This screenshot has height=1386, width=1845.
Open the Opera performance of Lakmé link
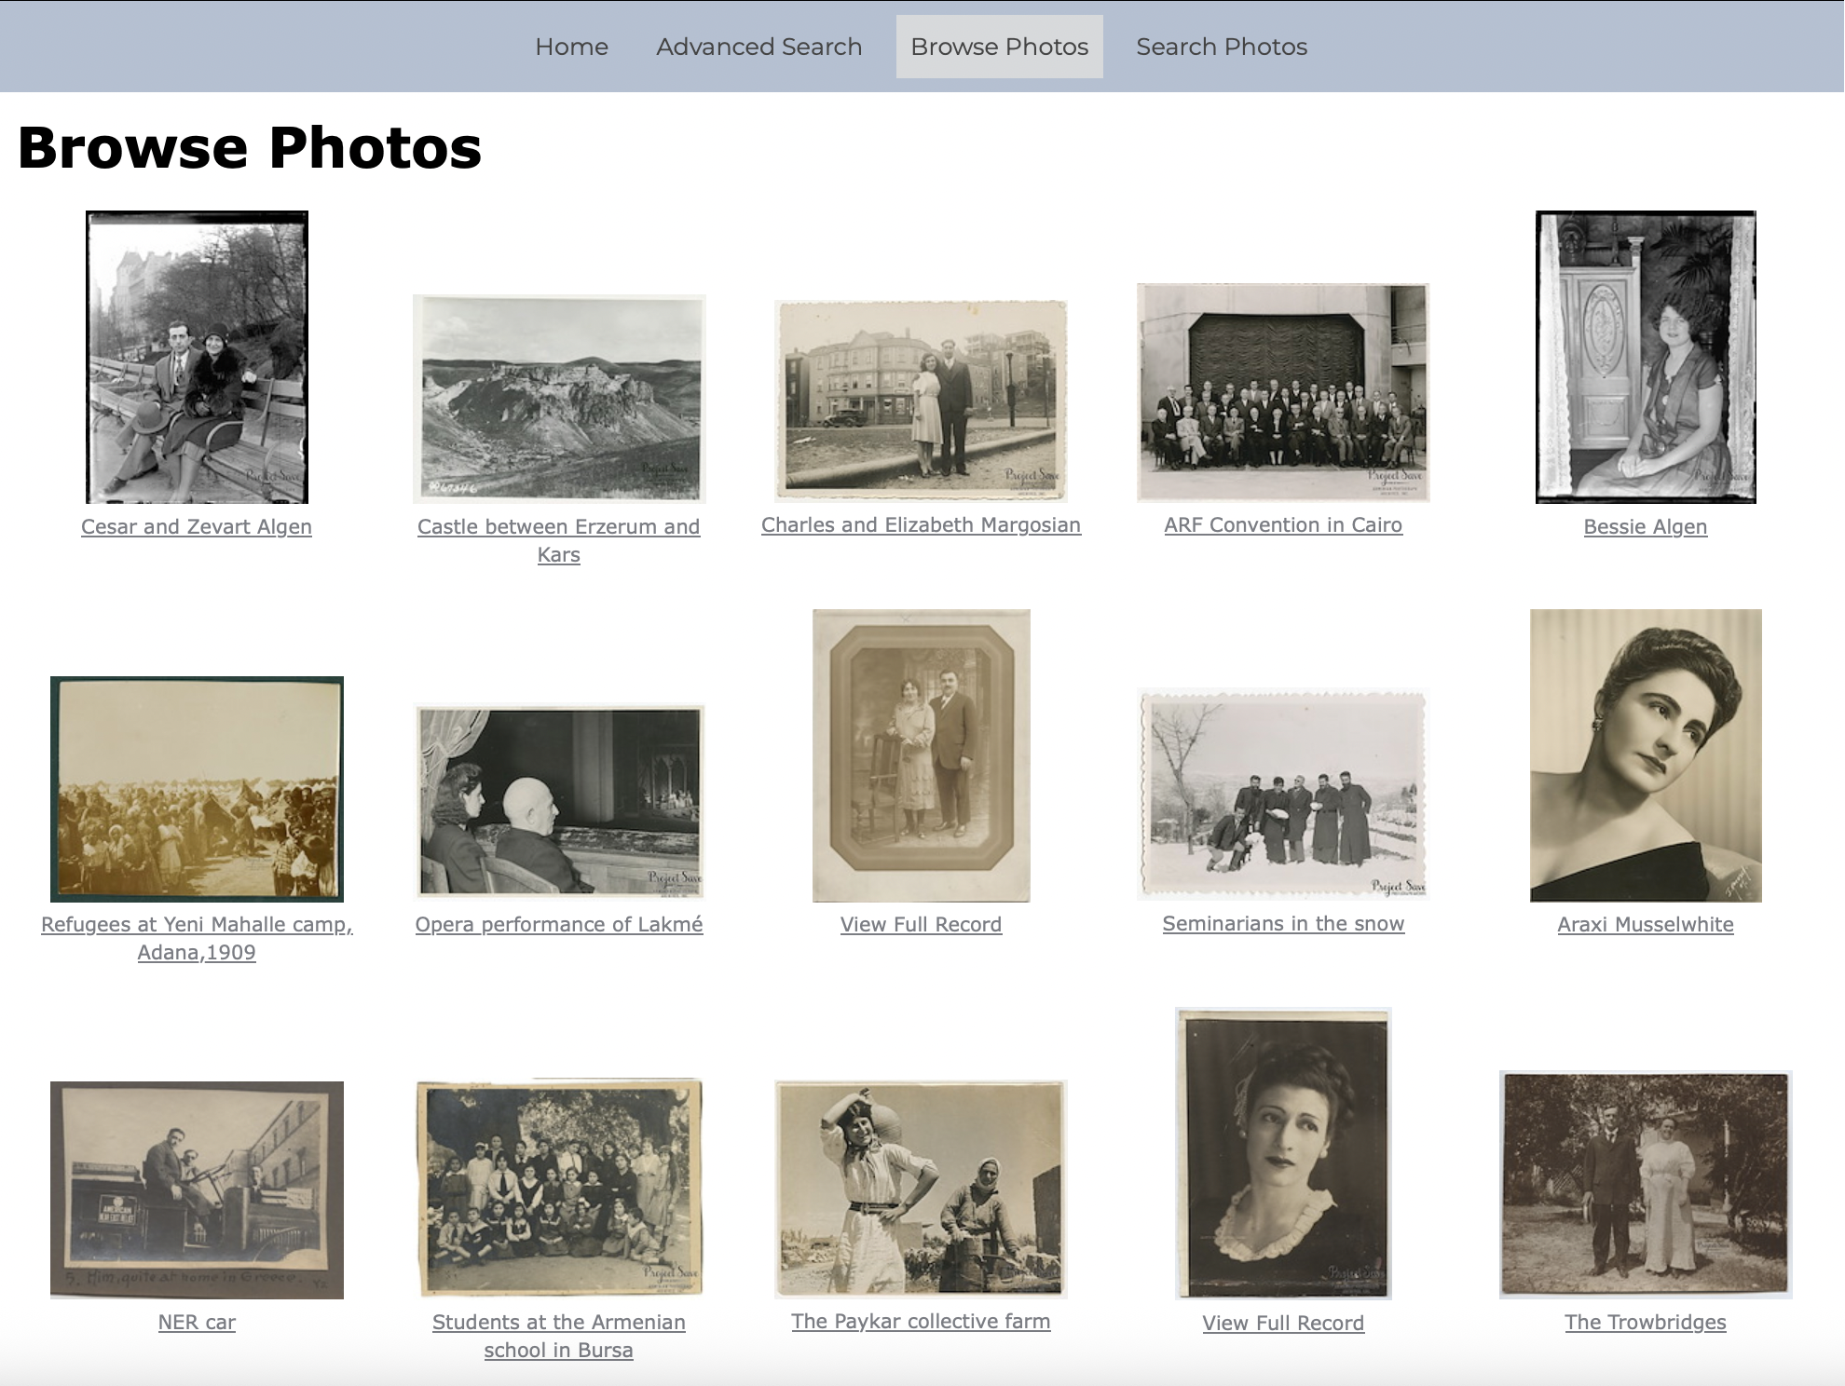pyautogui.click(x=559, y=925)
